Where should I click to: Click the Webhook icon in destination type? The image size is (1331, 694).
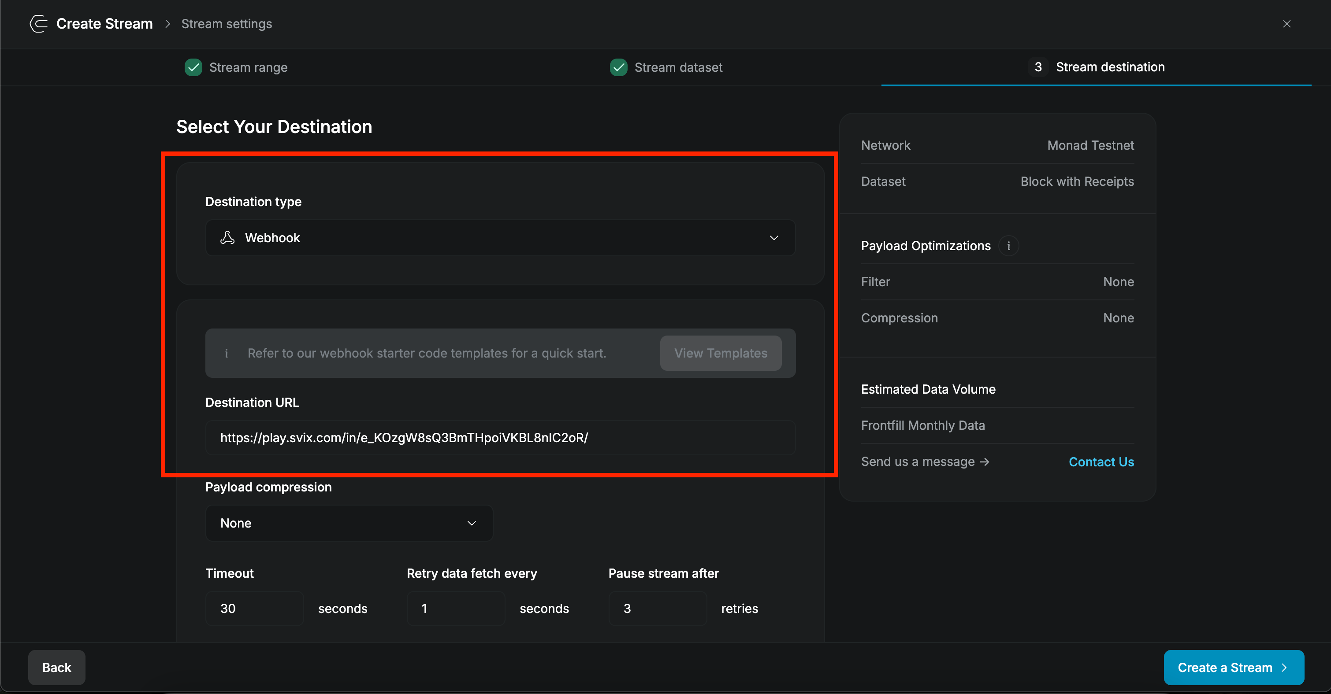pos(227,237)
